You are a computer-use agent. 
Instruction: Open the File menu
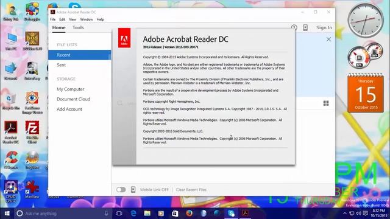click(x=53, y=19)
